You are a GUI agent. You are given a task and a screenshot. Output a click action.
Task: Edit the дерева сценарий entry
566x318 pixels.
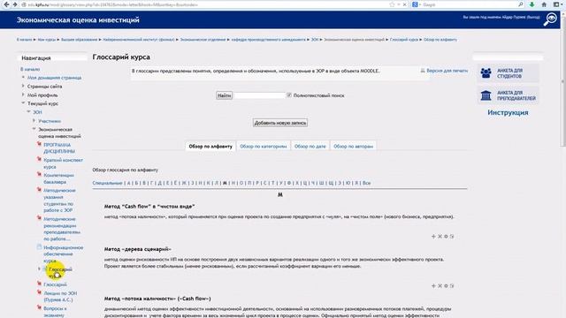coord(452,286)
